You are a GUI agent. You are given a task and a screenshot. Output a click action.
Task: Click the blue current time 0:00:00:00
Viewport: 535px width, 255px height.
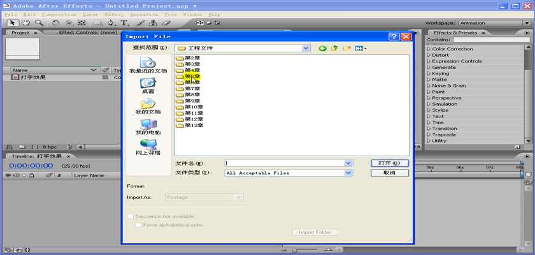(31, 166)
